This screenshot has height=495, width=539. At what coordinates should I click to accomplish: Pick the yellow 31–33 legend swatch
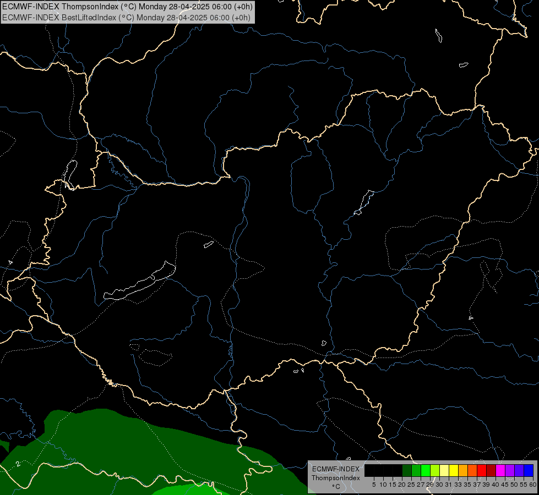(454, 470)
